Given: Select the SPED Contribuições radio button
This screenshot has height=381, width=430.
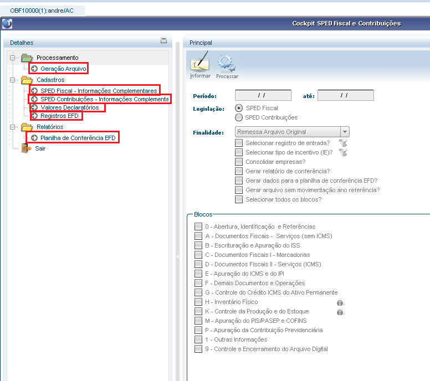Looking at the screenshot, I should 239,117.
